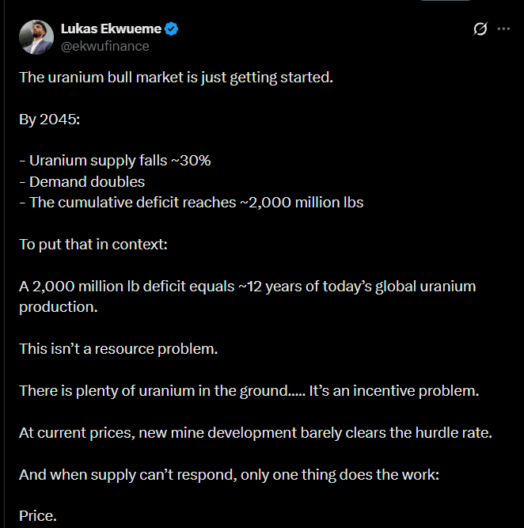Click the standalone word 'production.'

coord(59,307)
